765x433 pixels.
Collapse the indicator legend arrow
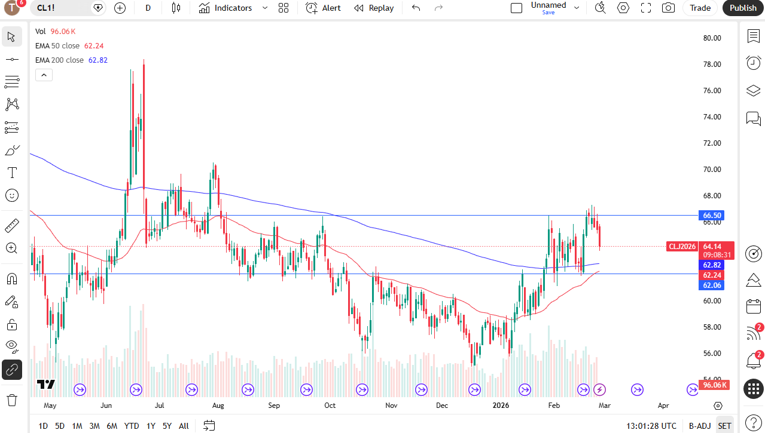[44, 75]
